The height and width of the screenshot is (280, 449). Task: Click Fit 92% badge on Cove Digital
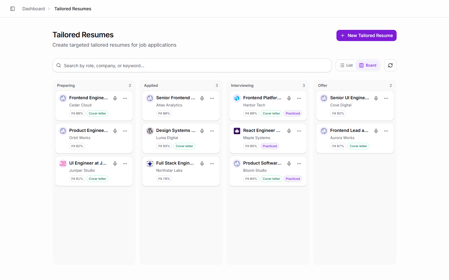[x=338, y=114]
